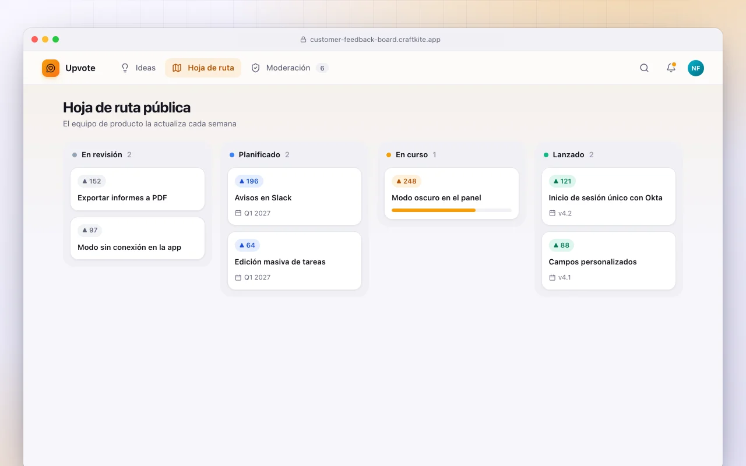Viewport: 746px width, 466px height.
Task: Upvote Modo sin conexión card (97)
Action: pos(90,230)
